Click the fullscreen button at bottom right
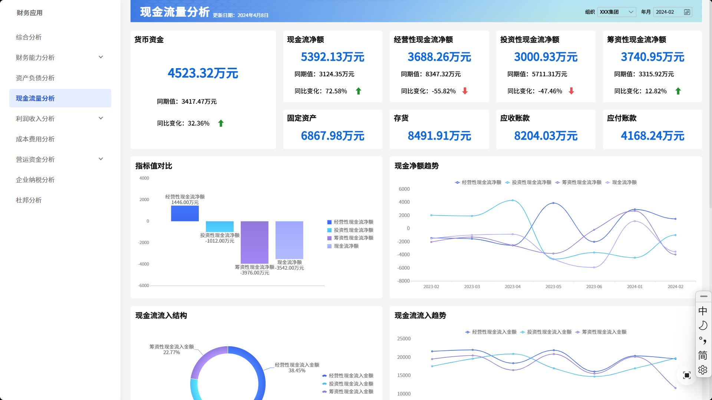This screenshot has height=400, width=712. (687, 375)
